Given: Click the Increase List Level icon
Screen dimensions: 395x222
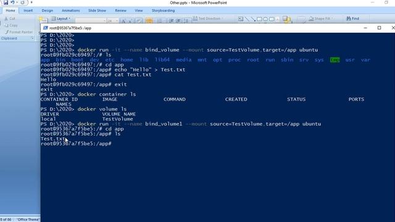Looking at the screenshot, I should (178, 21).
